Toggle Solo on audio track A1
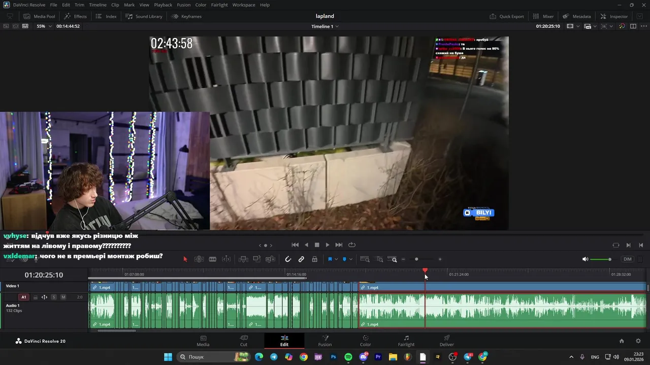The width and height of the screenshot is (650, 365). coord(54,297)
